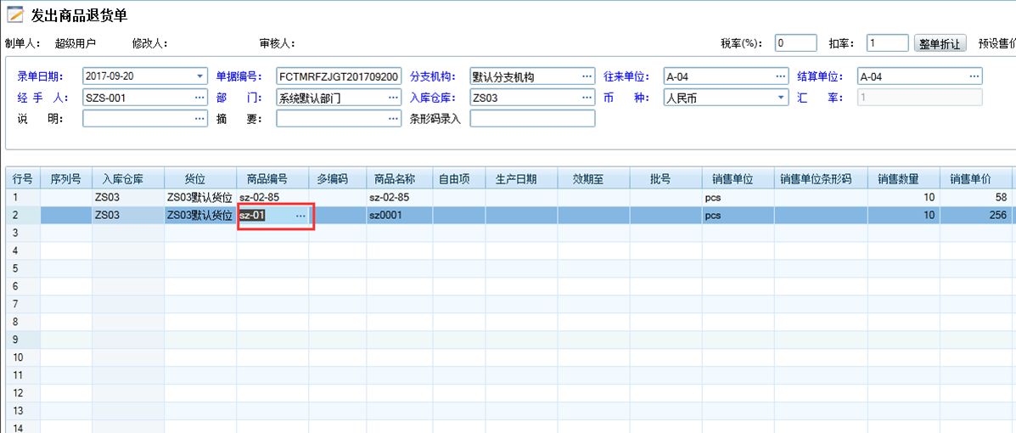Click the 效期至 column header

point(593,179)
